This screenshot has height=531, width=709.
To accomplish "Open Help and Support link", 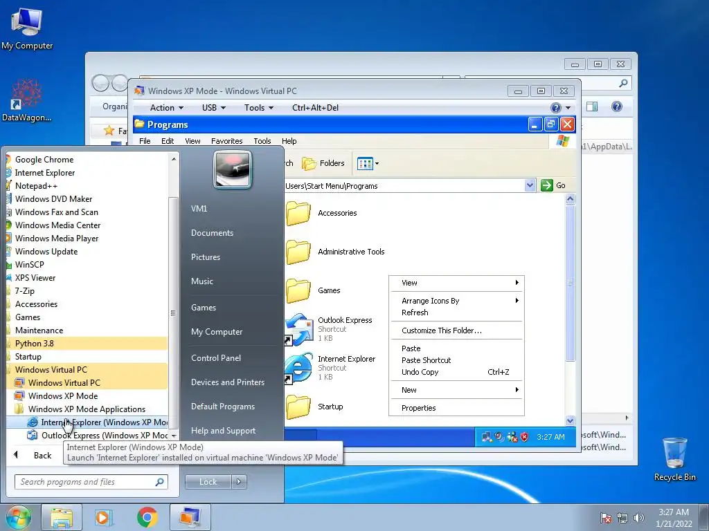I will [x=223, y=431].
